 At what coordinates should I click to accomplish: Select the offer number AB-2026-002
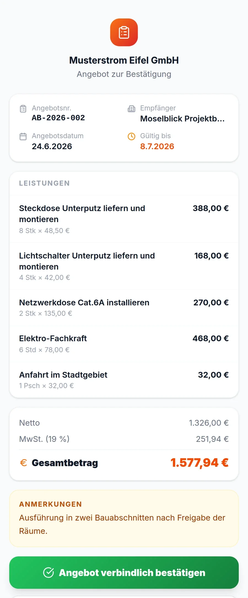(58, 118)
